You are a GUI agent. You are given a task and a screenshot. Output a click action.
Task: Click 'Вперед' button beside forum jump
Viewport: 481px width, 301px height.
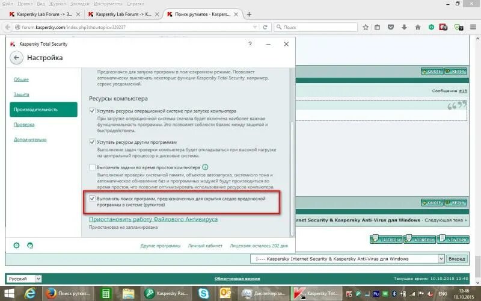pos(457,259)
